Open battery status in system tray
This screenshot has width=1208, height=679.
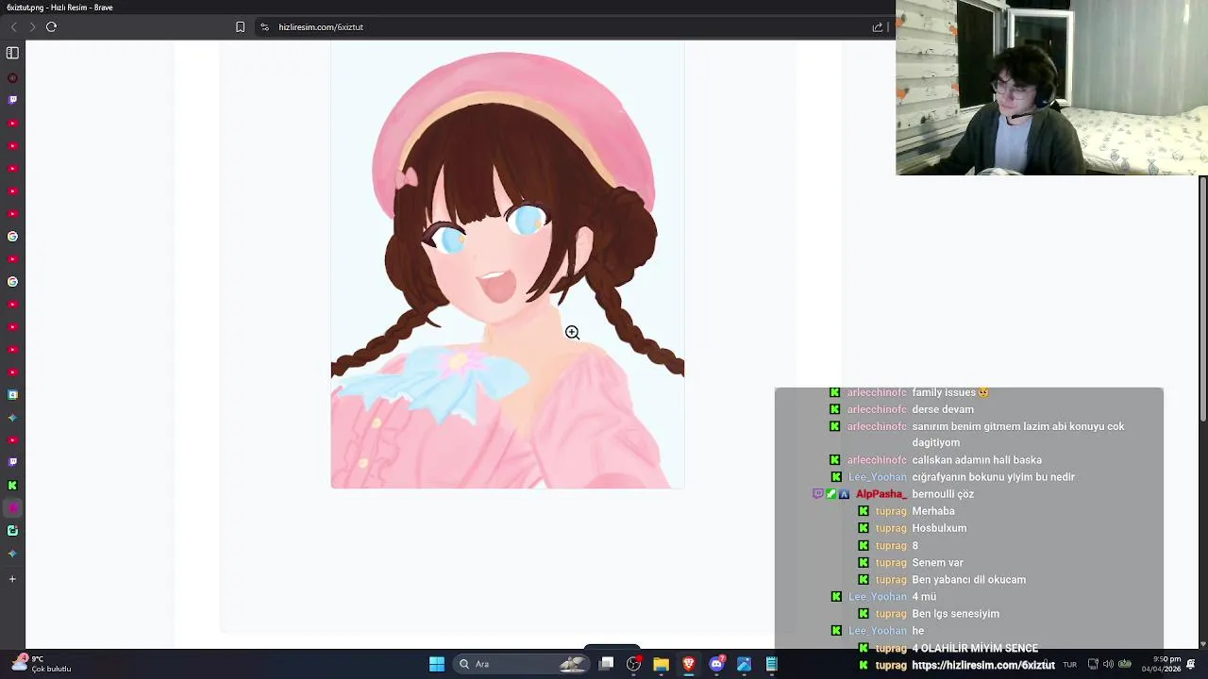coord(1125,665)
